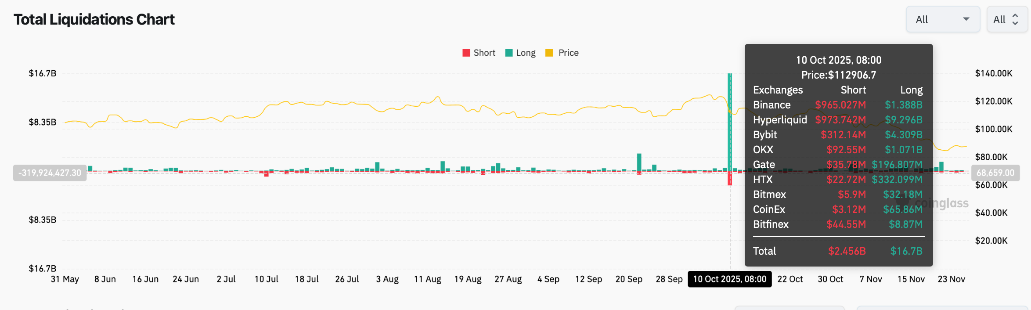Hide the Short series via its legend

[479, 52]
